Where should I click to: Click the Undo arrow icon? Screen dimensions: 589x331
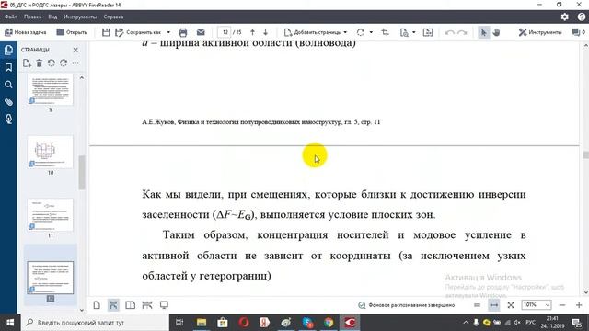pyautogui.click(x=449, y=33)
